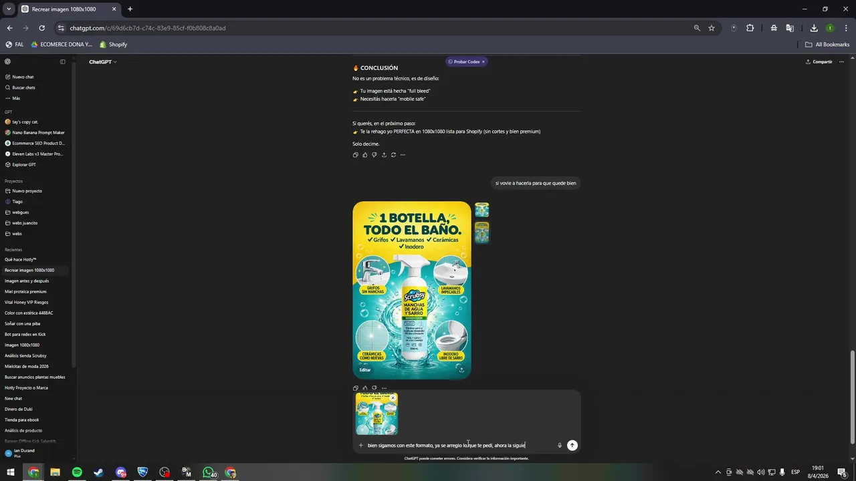Viewport: 856px width, 481px height.
Task: Open the All Bookmarks folder
Action: tap(827, 45)
